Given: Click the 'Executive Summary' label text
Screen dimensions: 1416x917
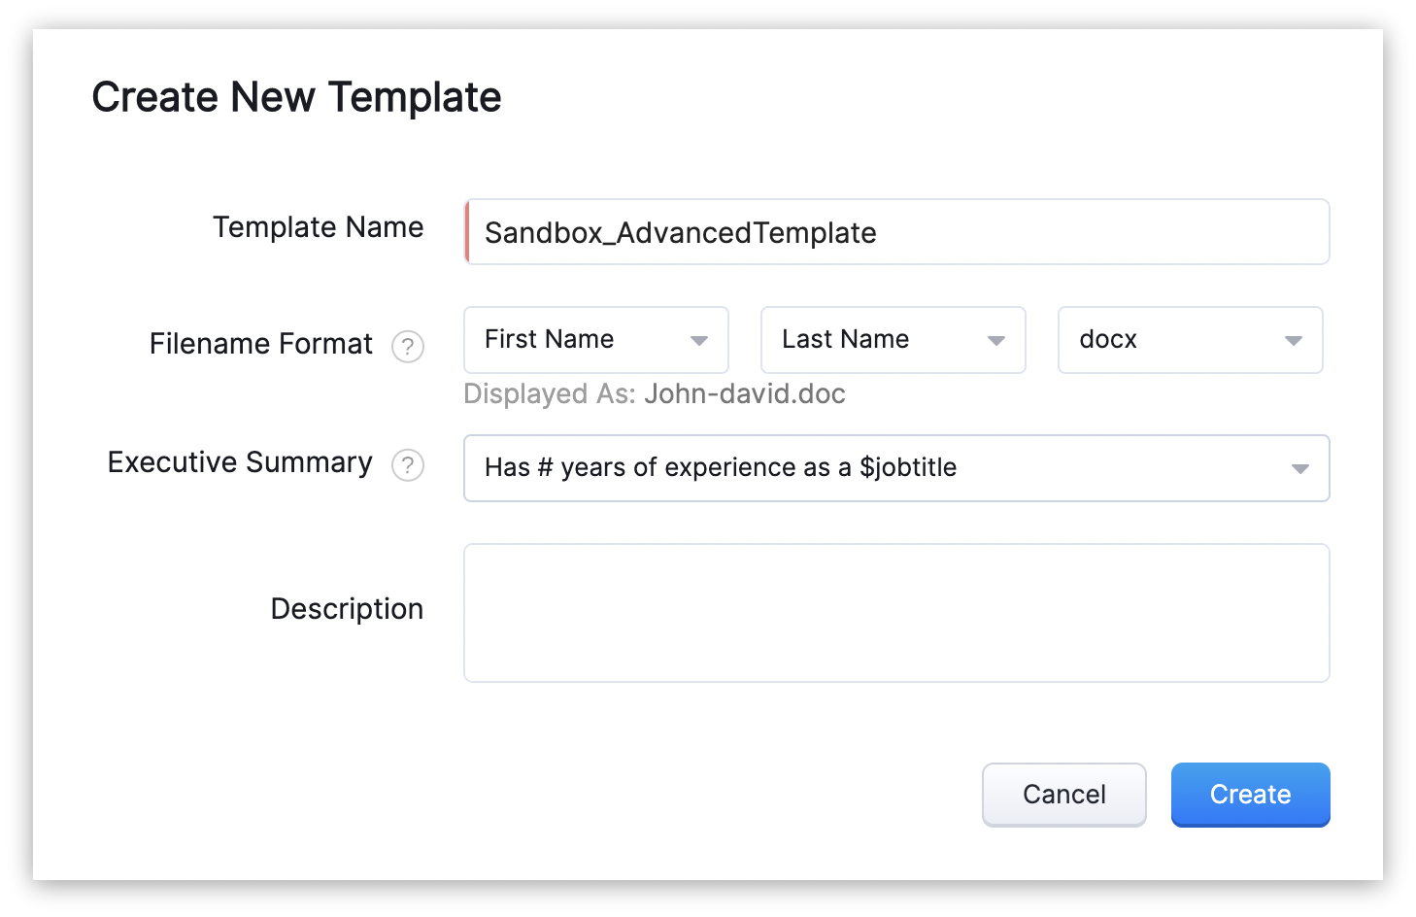Looking at the screenshot, I should [x=240, y=462].
